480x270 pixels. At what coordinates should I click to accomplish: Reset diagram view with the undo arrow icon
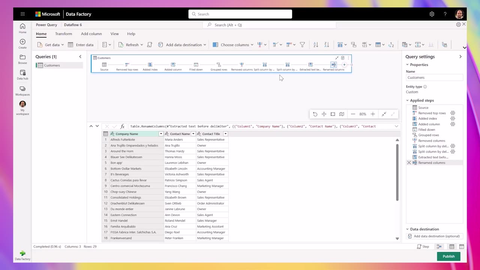click(x=315, y=114)
